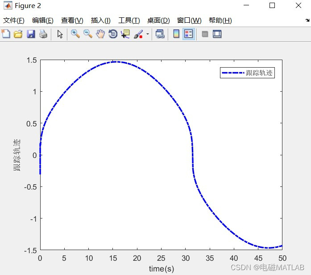The image size is (311, 275).
Task: Save the figure with floppy disk icon
Action: tap(31, 34)
